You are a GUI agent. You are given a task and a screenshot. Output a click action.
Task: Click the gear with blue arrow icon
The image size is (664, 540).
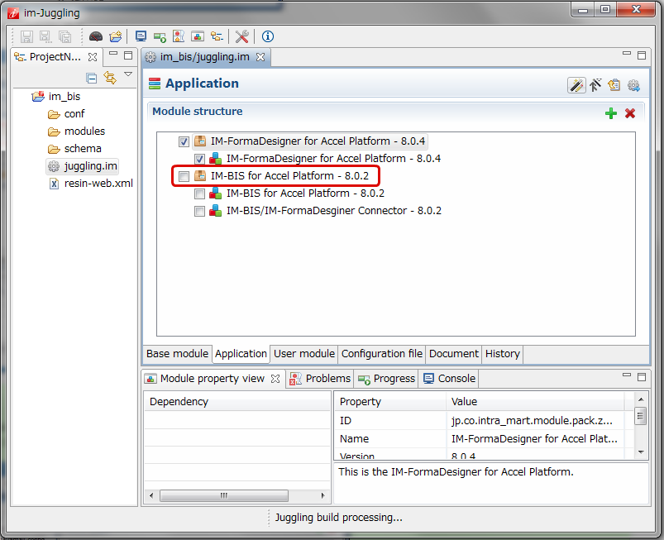pos(633,85)
